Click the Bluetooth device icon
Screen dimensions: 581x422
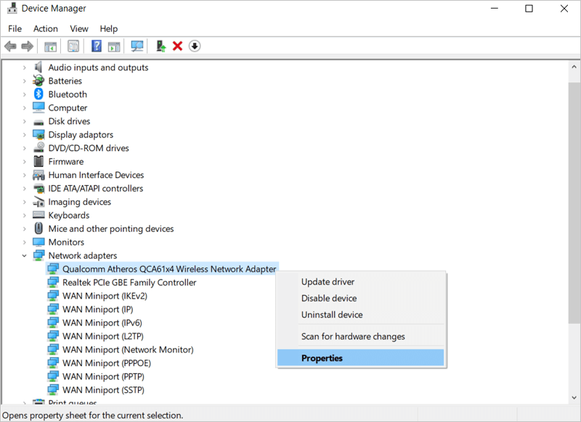coord(38,94)
